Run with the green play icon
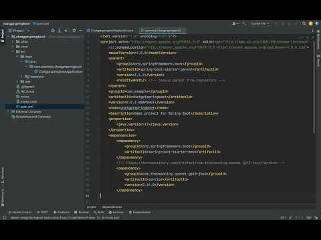This screenshot has width=321, height=240. click(276, 23)
